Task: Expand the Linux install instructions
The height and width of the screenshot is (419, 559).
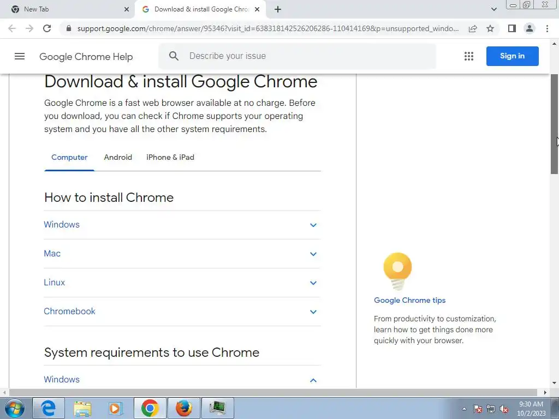Action: (182, 283)
